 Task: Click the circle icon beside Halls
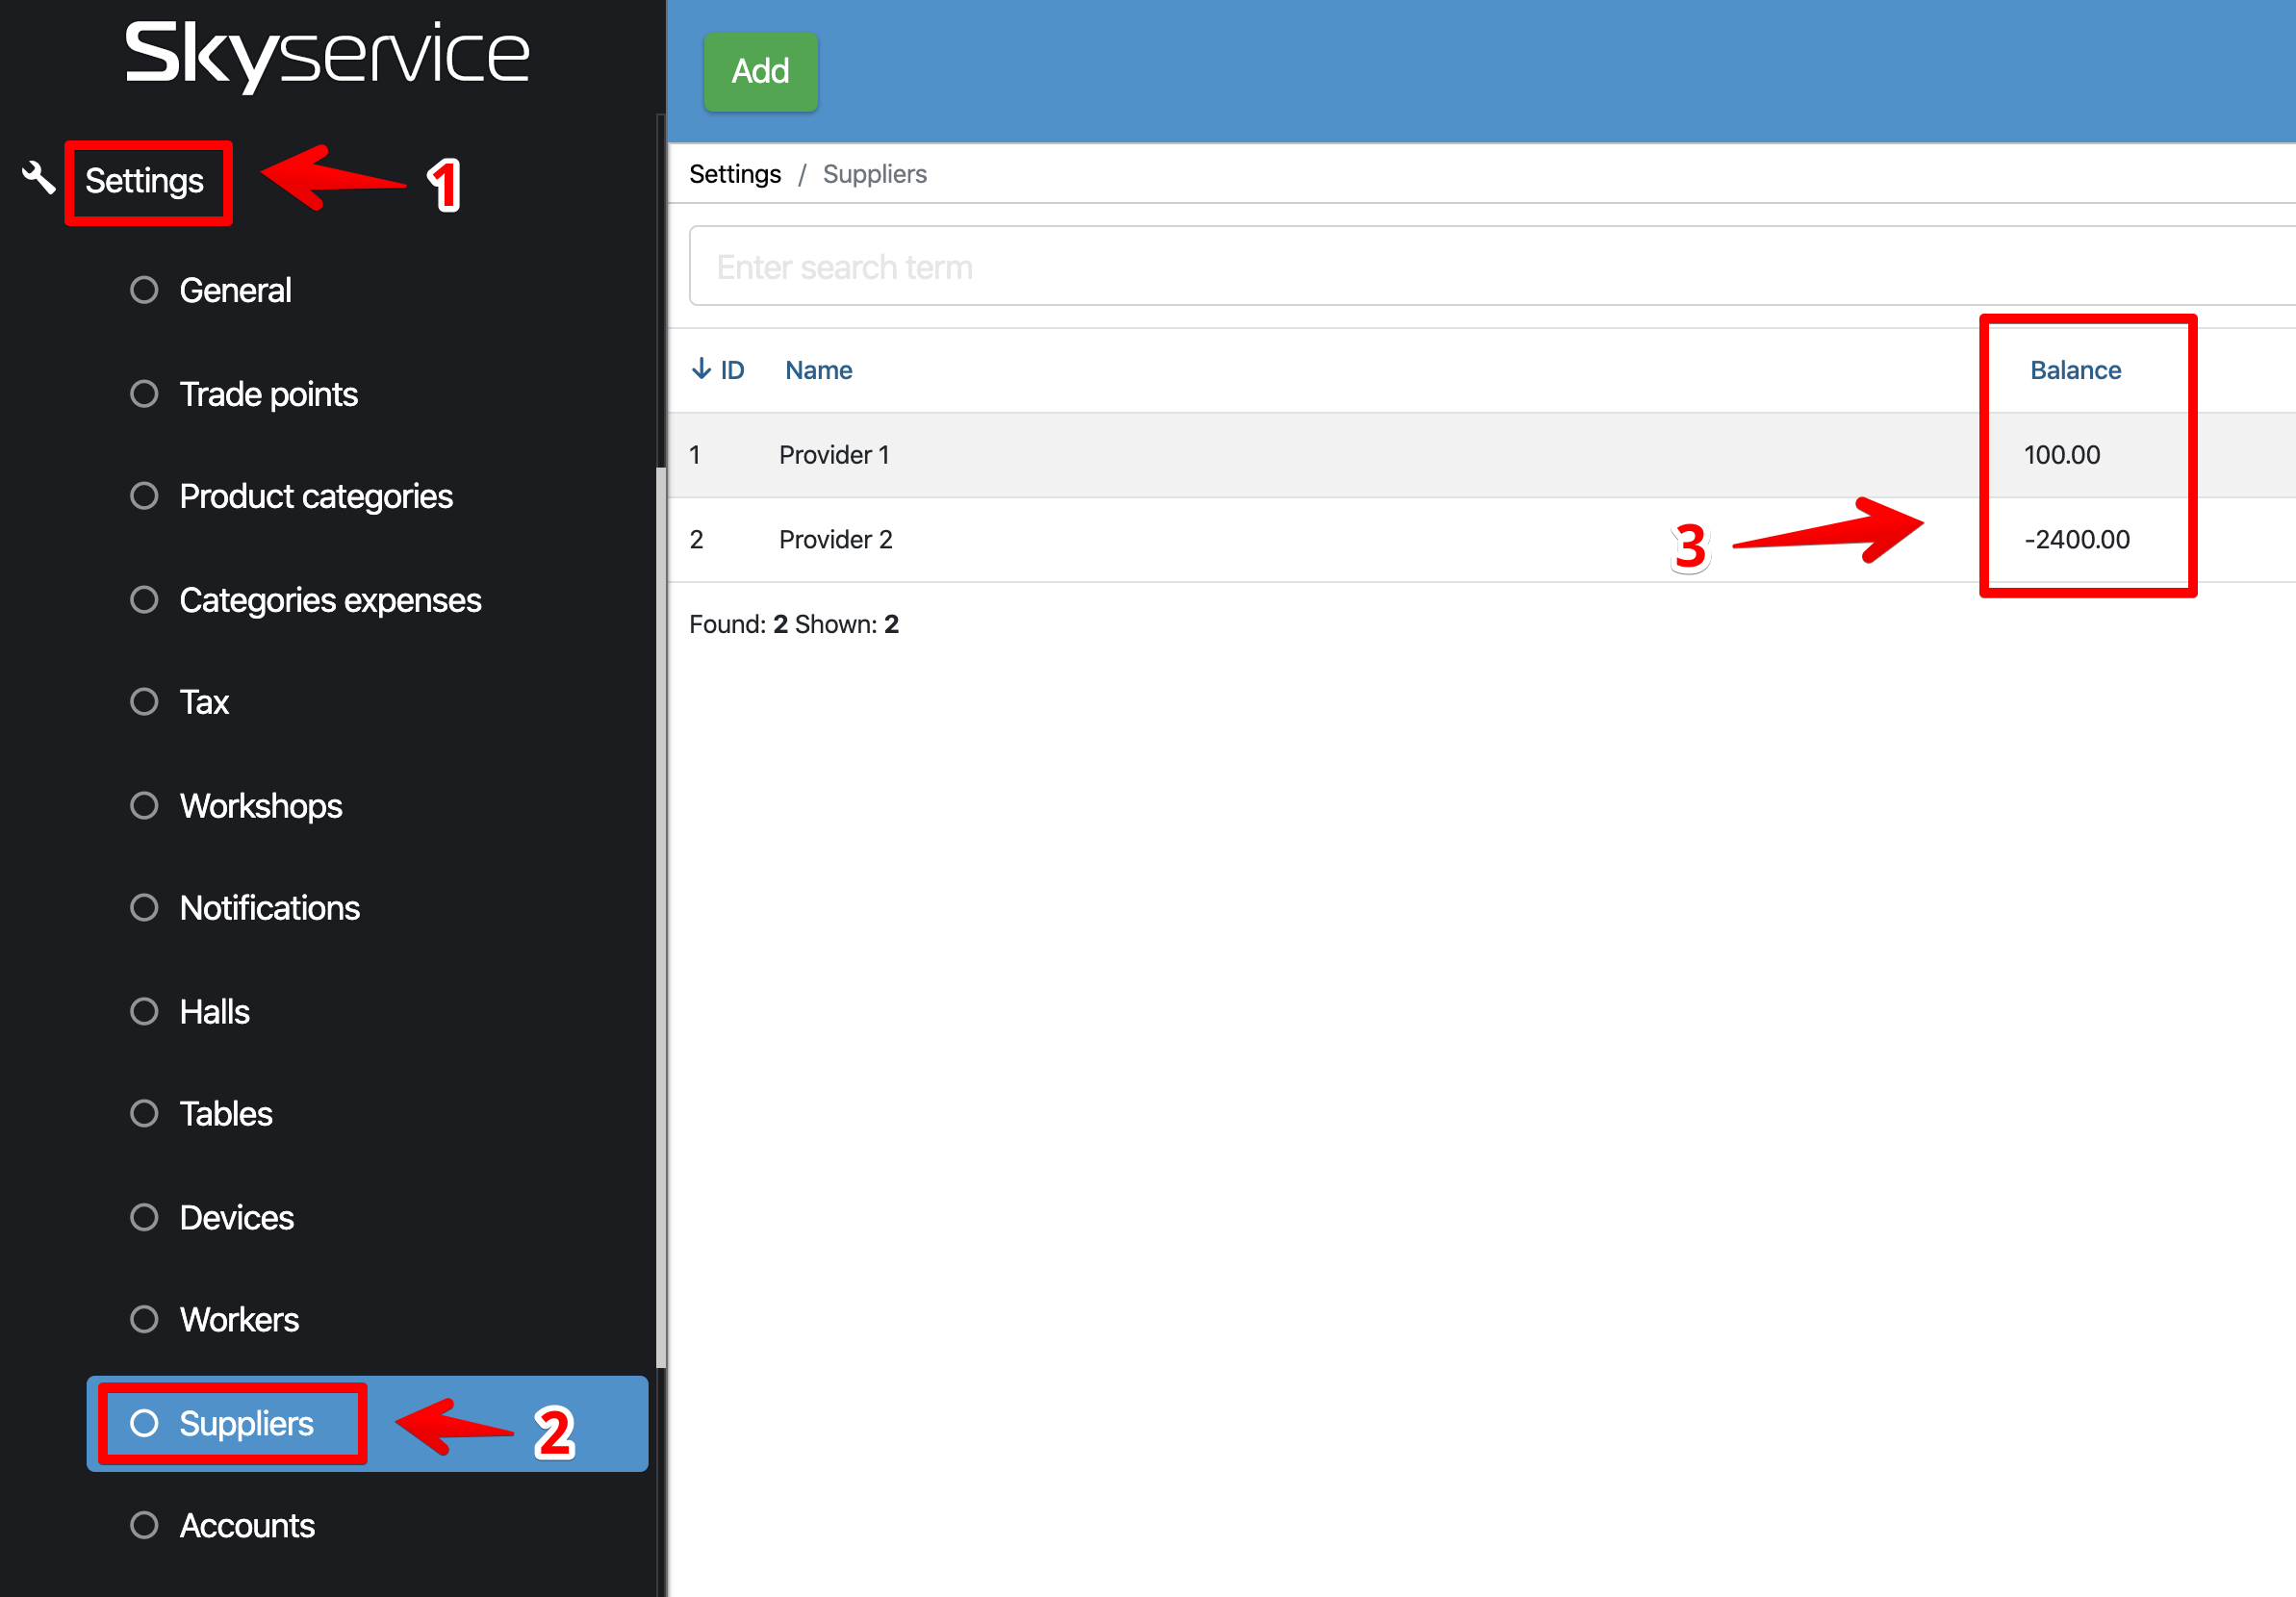[144, 1011]
